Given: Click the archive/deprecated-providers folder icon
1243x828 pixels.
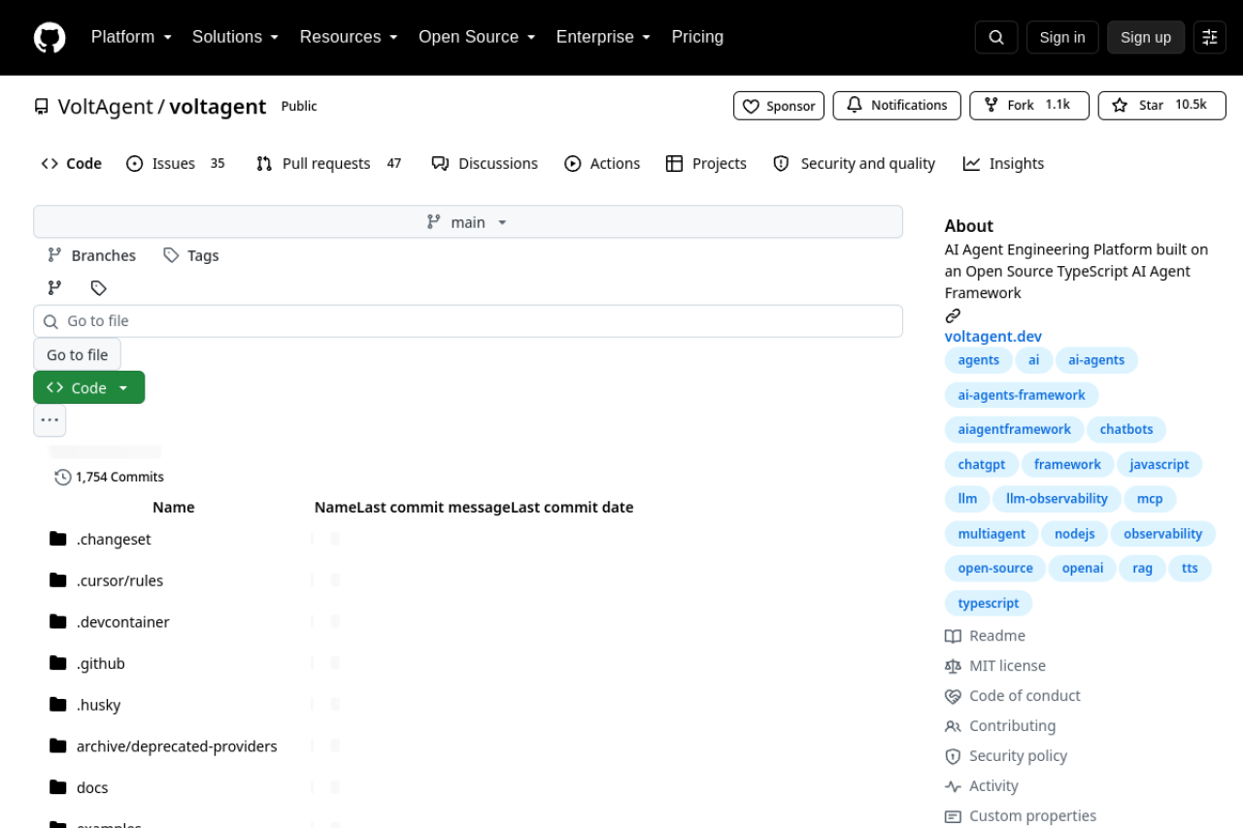Looking at the screenshot, I should (58, 745).
